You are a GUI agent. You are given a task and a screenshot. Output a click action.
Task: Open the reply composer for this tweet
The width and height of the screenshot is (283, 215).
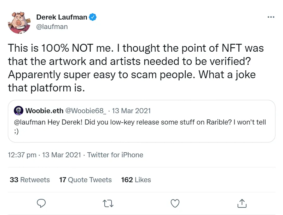click(x=41, y=203)
